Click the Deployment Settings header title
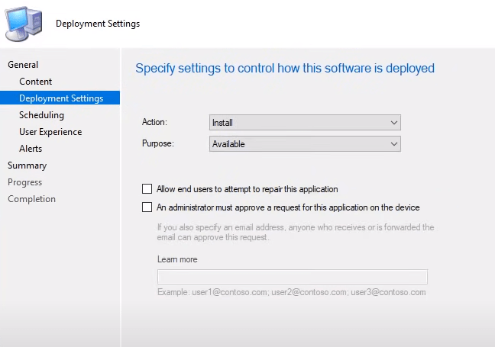This screenshot has width=495, height=347. point(98,24)
